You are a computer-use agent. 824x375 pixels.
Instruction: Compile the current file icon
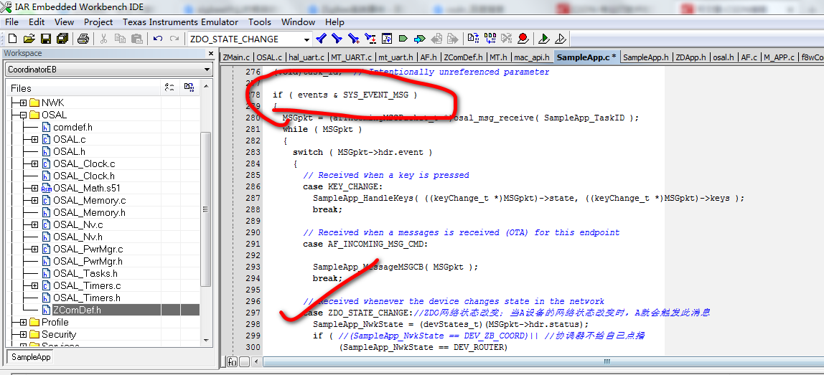tap(473, 39)
